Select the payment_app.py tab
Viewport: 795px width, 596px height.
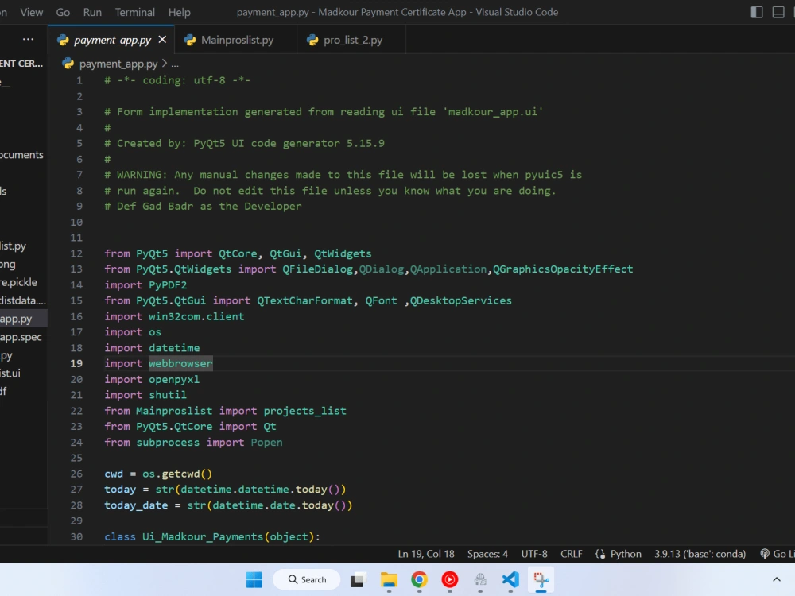coord(113,40)
